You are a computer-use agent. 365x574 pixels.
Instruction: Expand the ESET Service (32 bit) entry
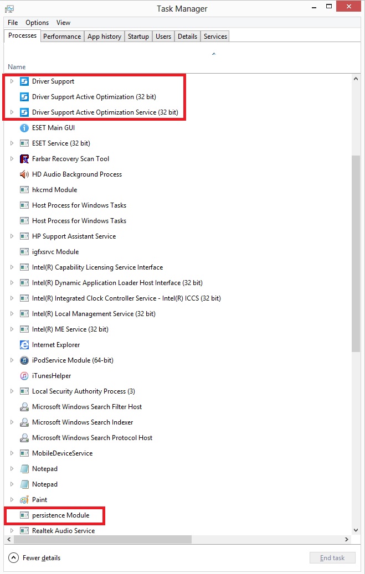(12, 143)
